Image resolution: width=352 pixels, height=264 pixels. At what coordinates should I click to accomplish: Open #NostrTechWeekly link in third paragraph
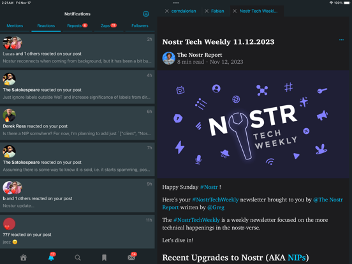tap(196, 220)
